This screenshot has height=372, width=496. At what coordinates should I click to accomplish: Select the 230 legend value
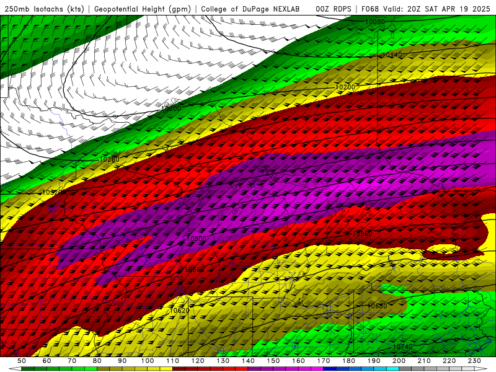[474, 361]
